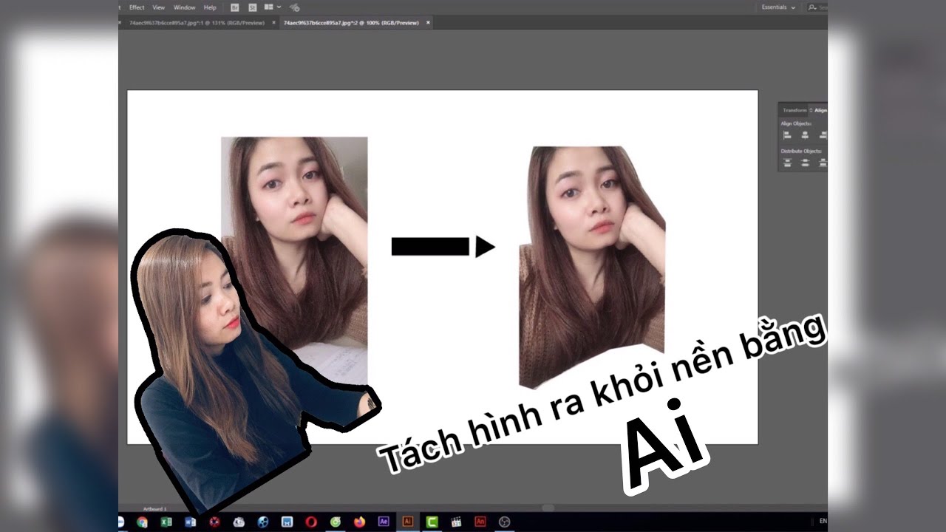This screenshot has width=946, height=532.
Task: Open Adobe Animate from the taskbar
Action: 480,522
